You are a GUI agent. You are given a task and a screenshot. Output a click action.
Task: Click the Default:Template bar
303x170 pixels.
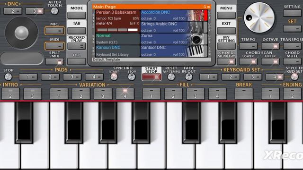pos(151,59)
